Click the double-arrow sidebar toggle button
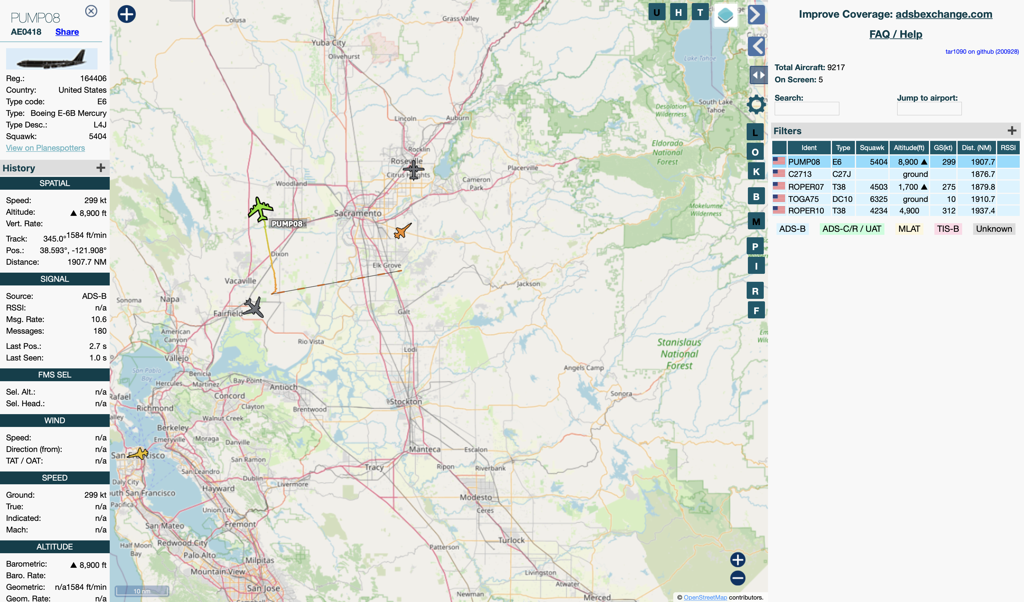 [x=758, y=75]
